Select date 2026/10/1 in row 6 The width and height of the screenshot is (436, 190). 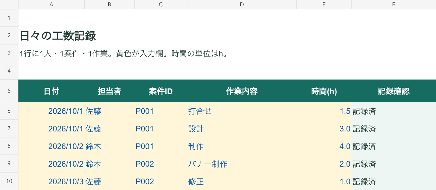(51, 111)
